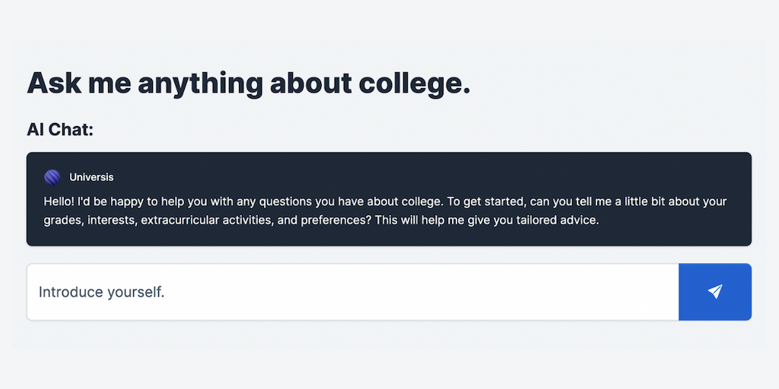The width and height of the screenshot is (779, 389).
Task: Click the "Ask me anything about college." heading
Action: [x=249, y=83]
